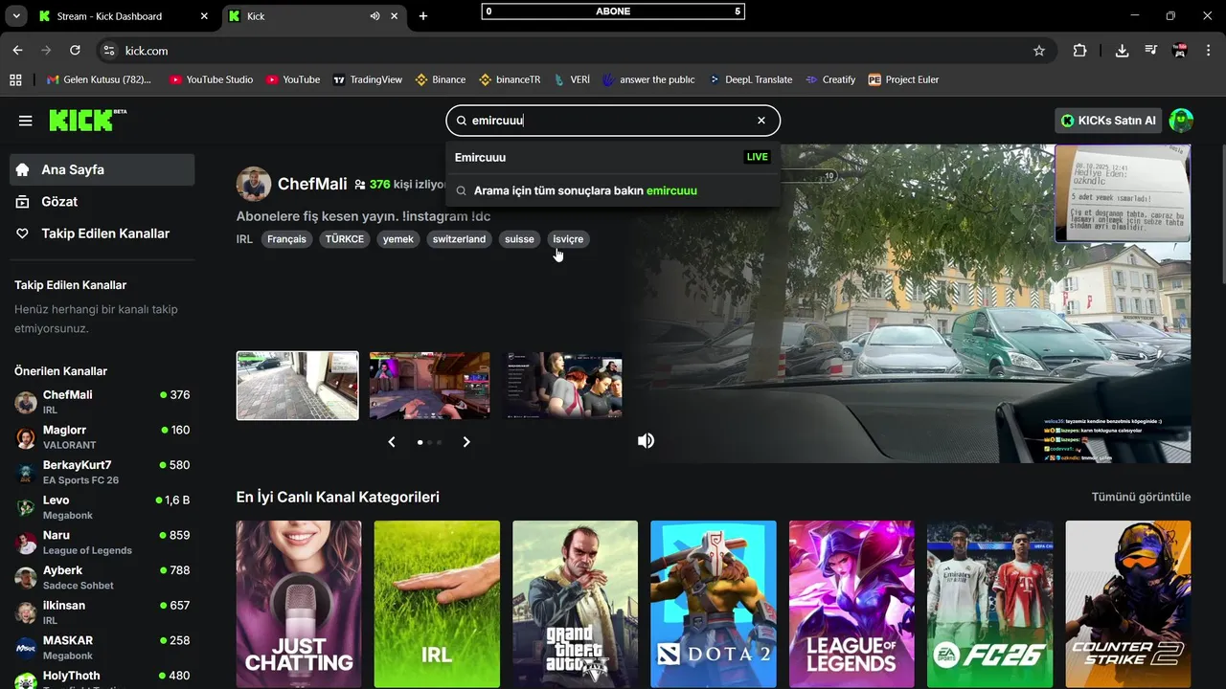The image size is (1226, 689).
Task: Select the third carousel stream thumbnail
Action: point(563,386)
